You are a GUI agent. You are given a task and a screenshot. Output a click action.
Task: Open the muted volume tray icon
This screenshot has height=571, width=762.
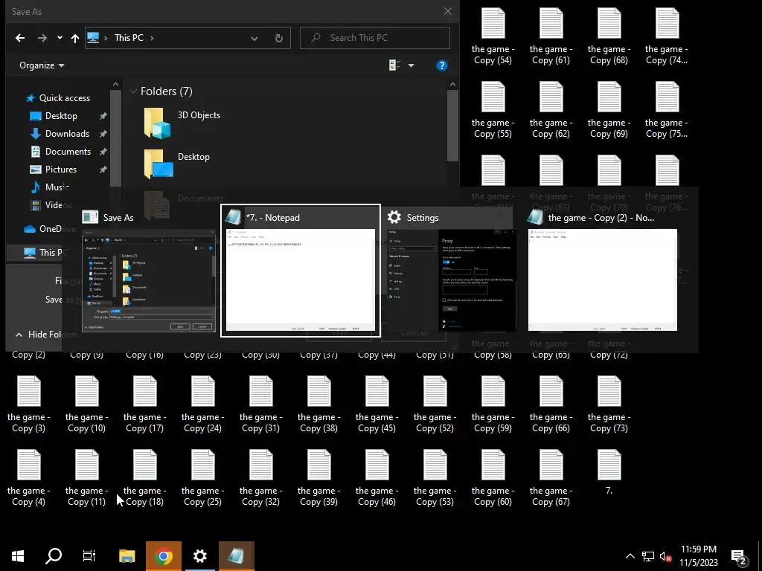(666, 556)
